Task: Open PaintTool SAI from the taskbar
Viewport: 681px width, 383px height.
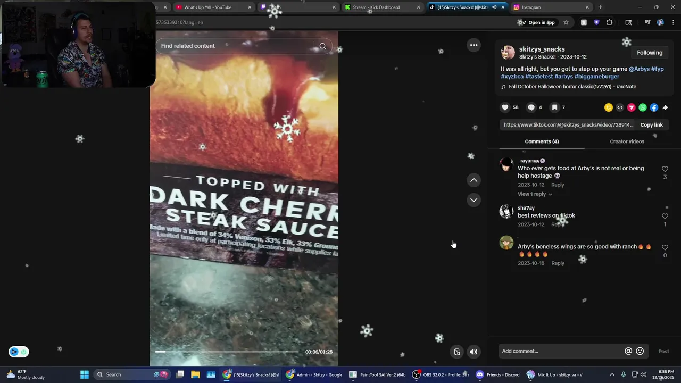Action: (377, 374)
